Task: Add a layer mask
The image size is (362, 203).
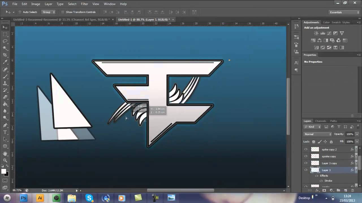Action: click(x=324, y=191)
